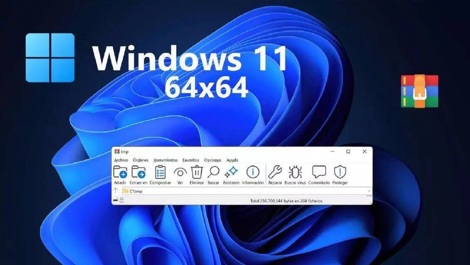Screen dimensions: 470x265
Task: Open the Ver eye icon
Action: pos(180,172)
